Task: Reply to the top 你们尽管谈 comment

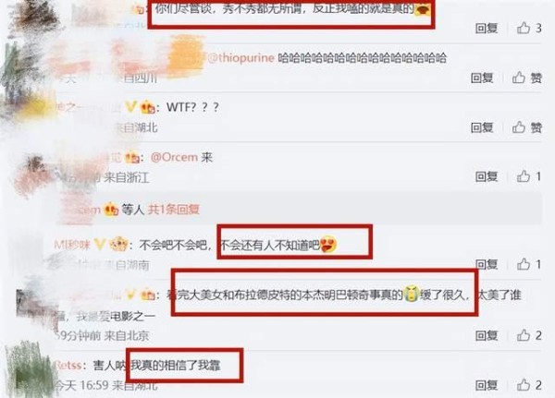Action: click(x=487, y=28)
